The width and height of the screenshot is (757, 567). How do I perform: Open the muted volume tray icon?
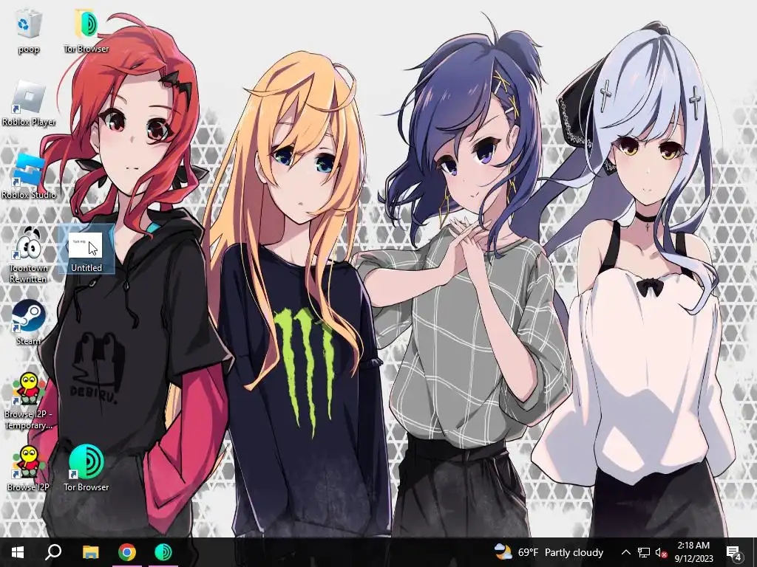point(661,552)
